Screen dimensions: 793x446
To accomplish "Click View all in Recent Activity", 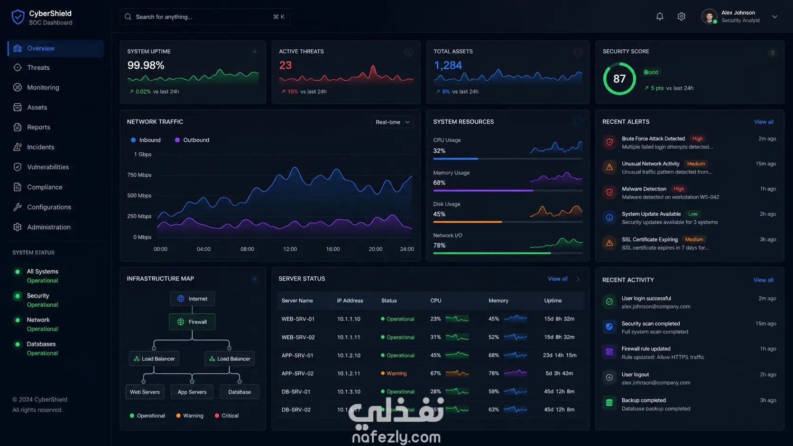I will (763, 280).
